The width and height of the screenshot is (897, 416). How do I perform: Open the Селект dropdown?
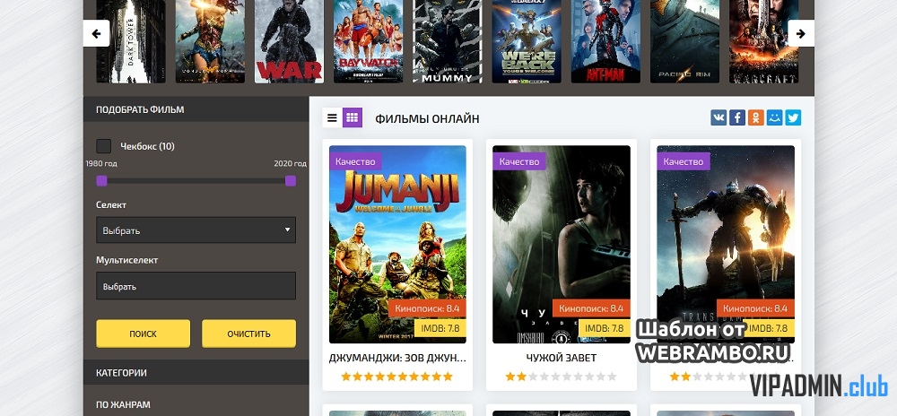(x=196, y=230)
